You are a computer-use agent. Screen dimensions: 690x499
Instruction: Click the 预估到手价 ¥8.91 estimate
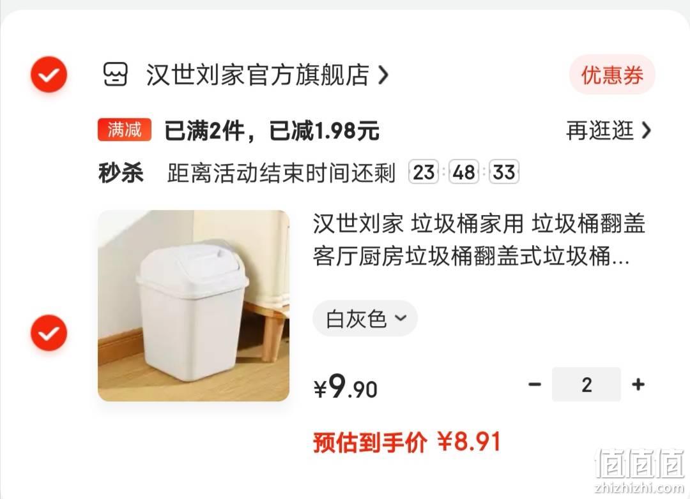click(x=407, y=442)
